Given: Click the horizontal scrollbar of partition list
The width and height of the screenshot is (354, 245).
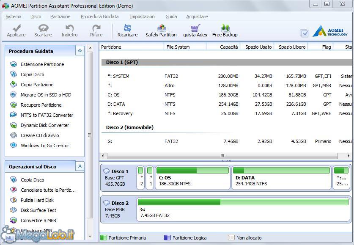Looking at the screenshot, I should 222,156.
